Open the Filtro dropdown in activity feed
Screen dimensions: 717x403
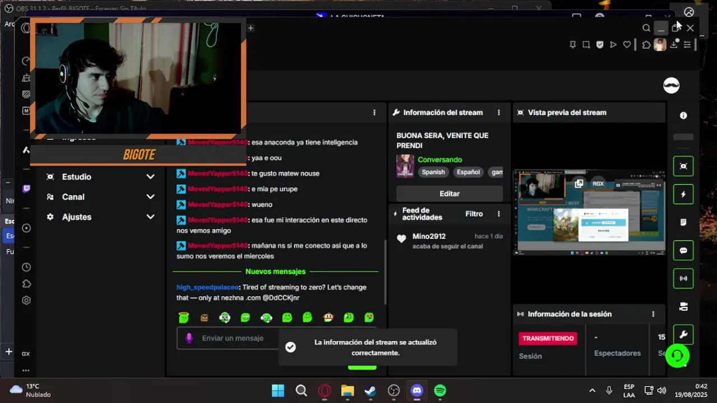click(474, 214)
